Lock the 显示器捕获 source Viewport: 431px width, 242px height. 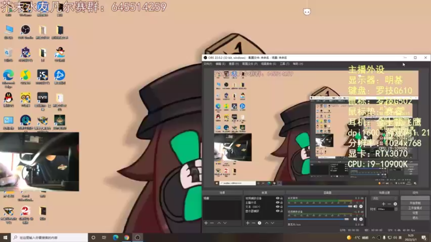tap(281, 211)
